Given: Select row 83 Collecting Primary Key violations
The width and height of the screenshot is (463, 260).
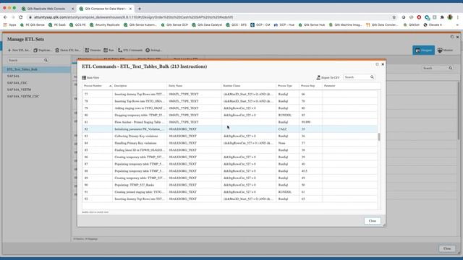Looking at the screenshot, I should [x=230, y=136].
